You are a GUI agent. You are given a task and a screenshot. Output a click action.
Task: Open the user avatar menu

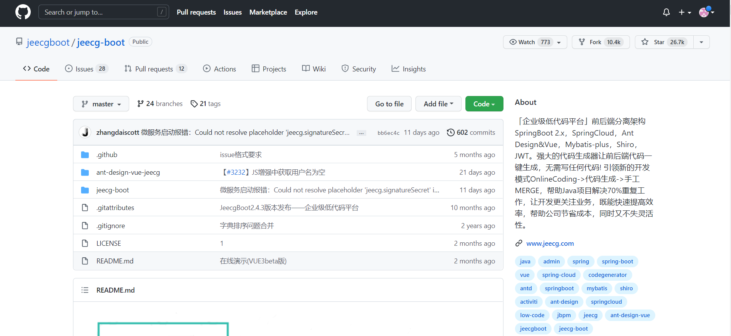point(706,12)
